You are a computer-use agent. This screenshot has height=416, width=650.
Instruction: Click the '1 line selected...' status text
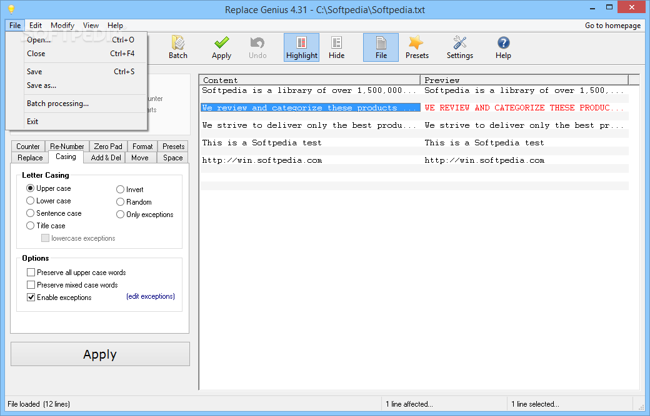click(x=535, y=404)
